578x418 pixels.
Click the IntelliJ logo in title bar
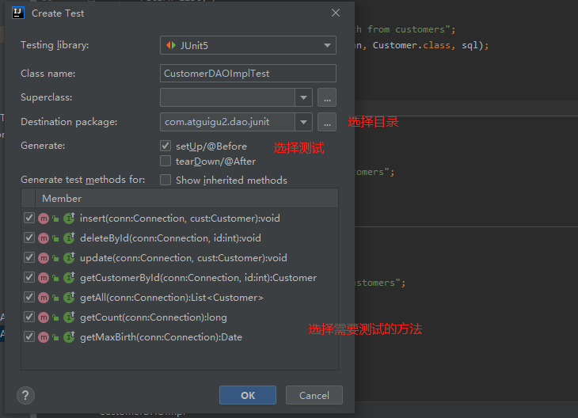click(x=18, y=13)
